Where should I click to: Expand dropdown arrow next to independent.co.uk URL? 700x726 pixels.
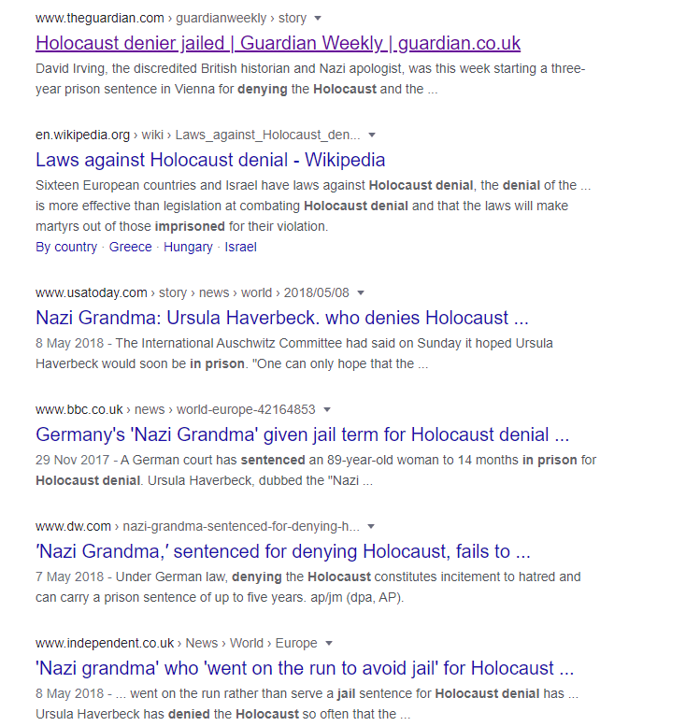point(329,643)
